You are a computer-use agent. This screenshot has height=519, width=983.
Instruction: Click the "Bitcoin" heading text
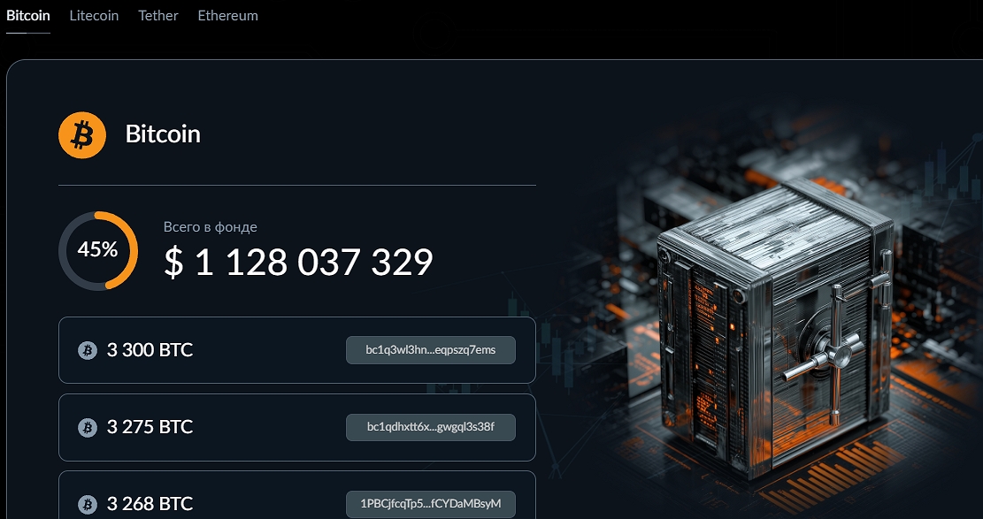(163, 134)
